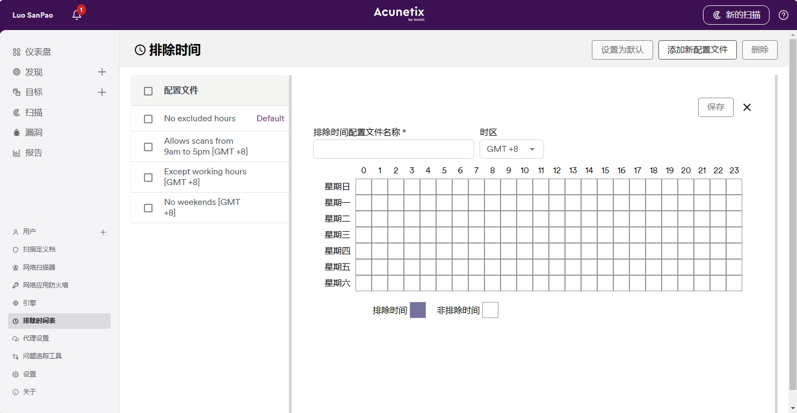Add a user via plus next to 用户

point(103,232)
